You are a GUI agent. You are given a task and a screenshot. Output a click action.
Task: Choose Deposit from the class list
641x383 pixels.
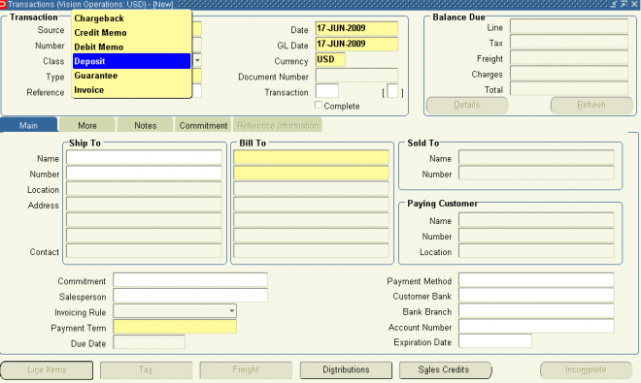click(132, 61)
